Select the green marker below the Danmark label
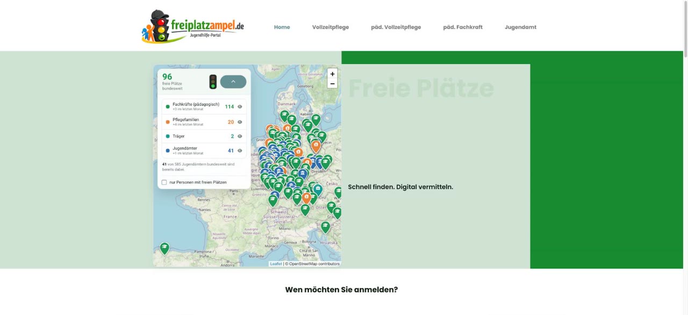The height and width of the screenshot is (315, 688). pos(284,116)
